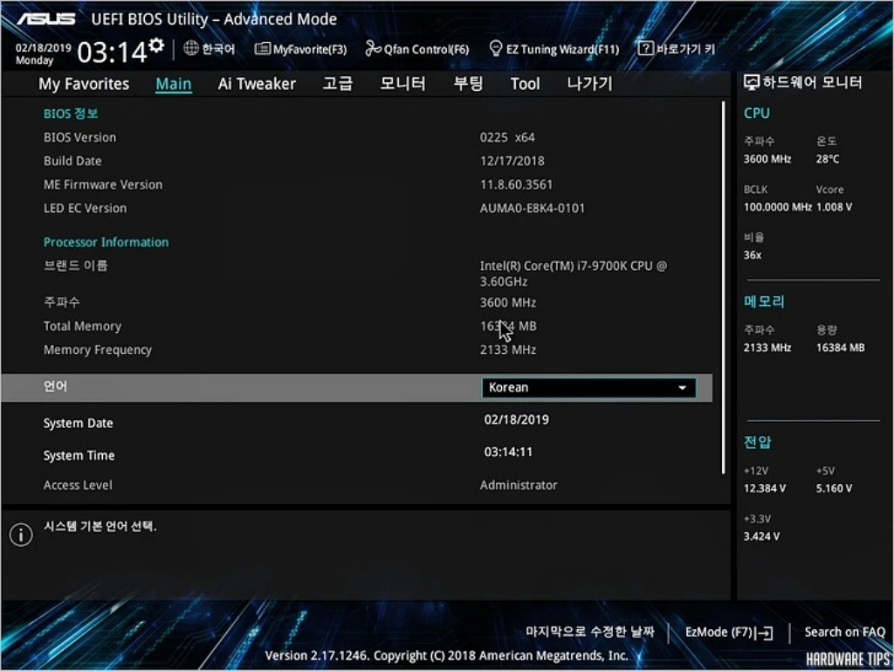The width and height of the screenshot is (894, 671).
Task: Open the Ai Tweaker tab
Action: tap(257, 84)
